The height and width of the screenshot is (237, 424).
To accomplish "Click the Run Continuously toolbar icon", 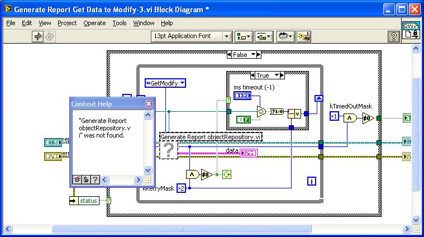I will [50, 36].
